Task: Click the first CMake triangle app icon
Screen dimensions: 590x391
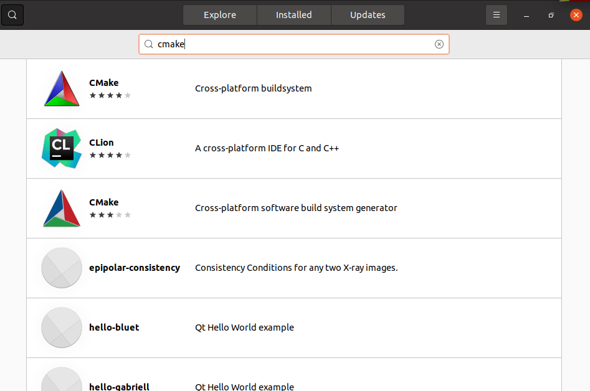Action: coord(62,89)
